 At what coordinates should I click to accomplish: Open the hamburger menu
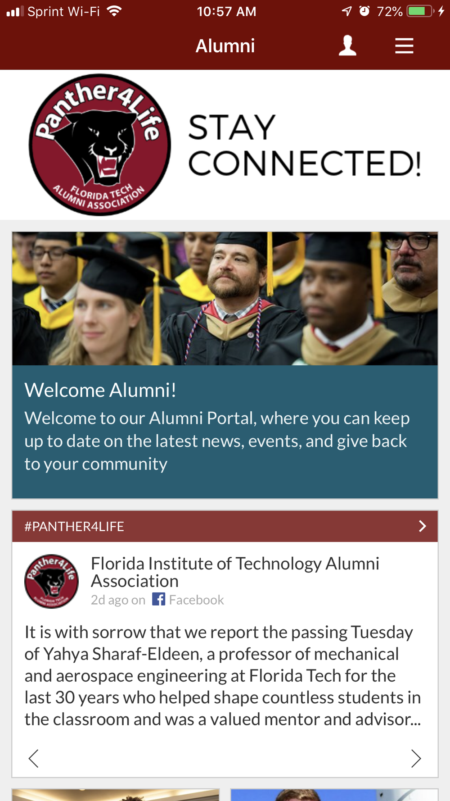pyautogui.click(x=404, y=46)
